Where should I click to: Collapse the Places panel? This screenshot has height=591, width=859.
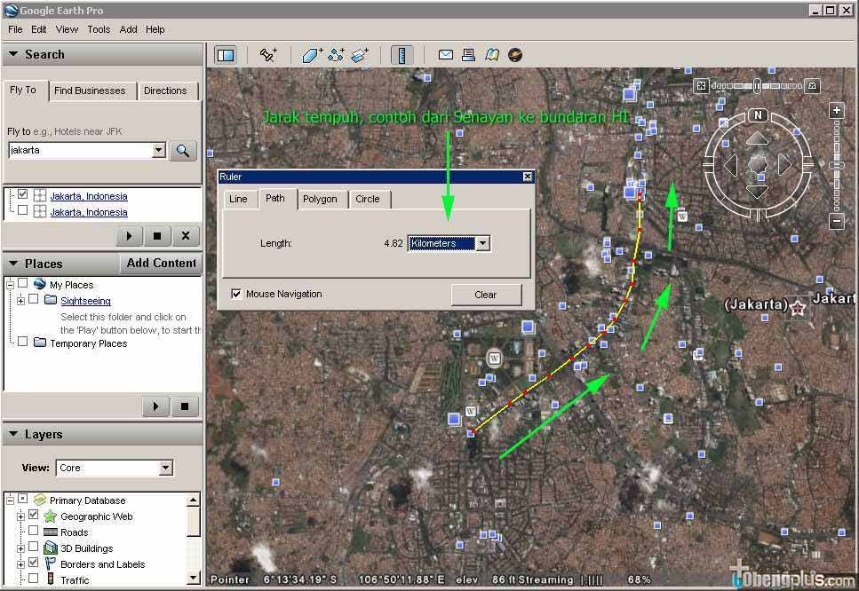point(13,264)
